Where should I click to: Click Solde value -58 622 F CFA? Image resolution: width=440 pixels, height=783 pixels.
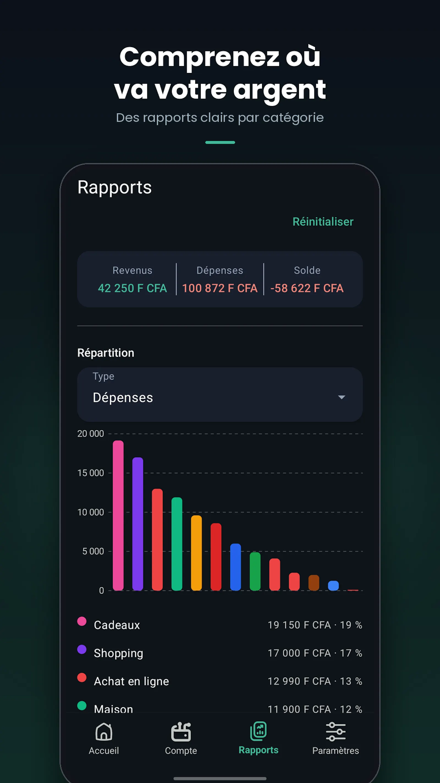click(307, 288)
